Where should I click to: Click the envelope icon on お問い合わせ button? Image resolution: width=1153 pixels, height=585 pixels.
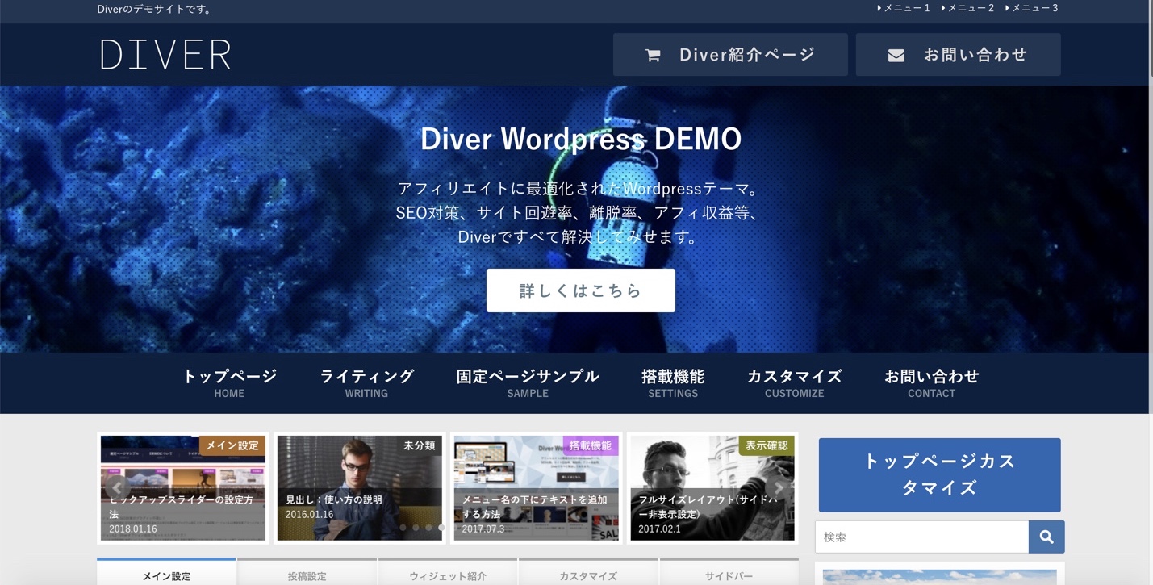tap(896, 54)
